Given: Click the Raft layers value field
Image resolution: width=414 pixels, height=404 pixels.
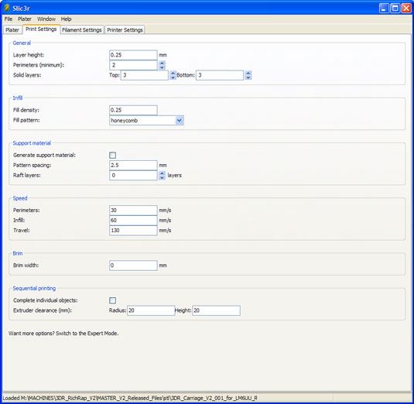Looking at the screenshot, I should point(133,176).
